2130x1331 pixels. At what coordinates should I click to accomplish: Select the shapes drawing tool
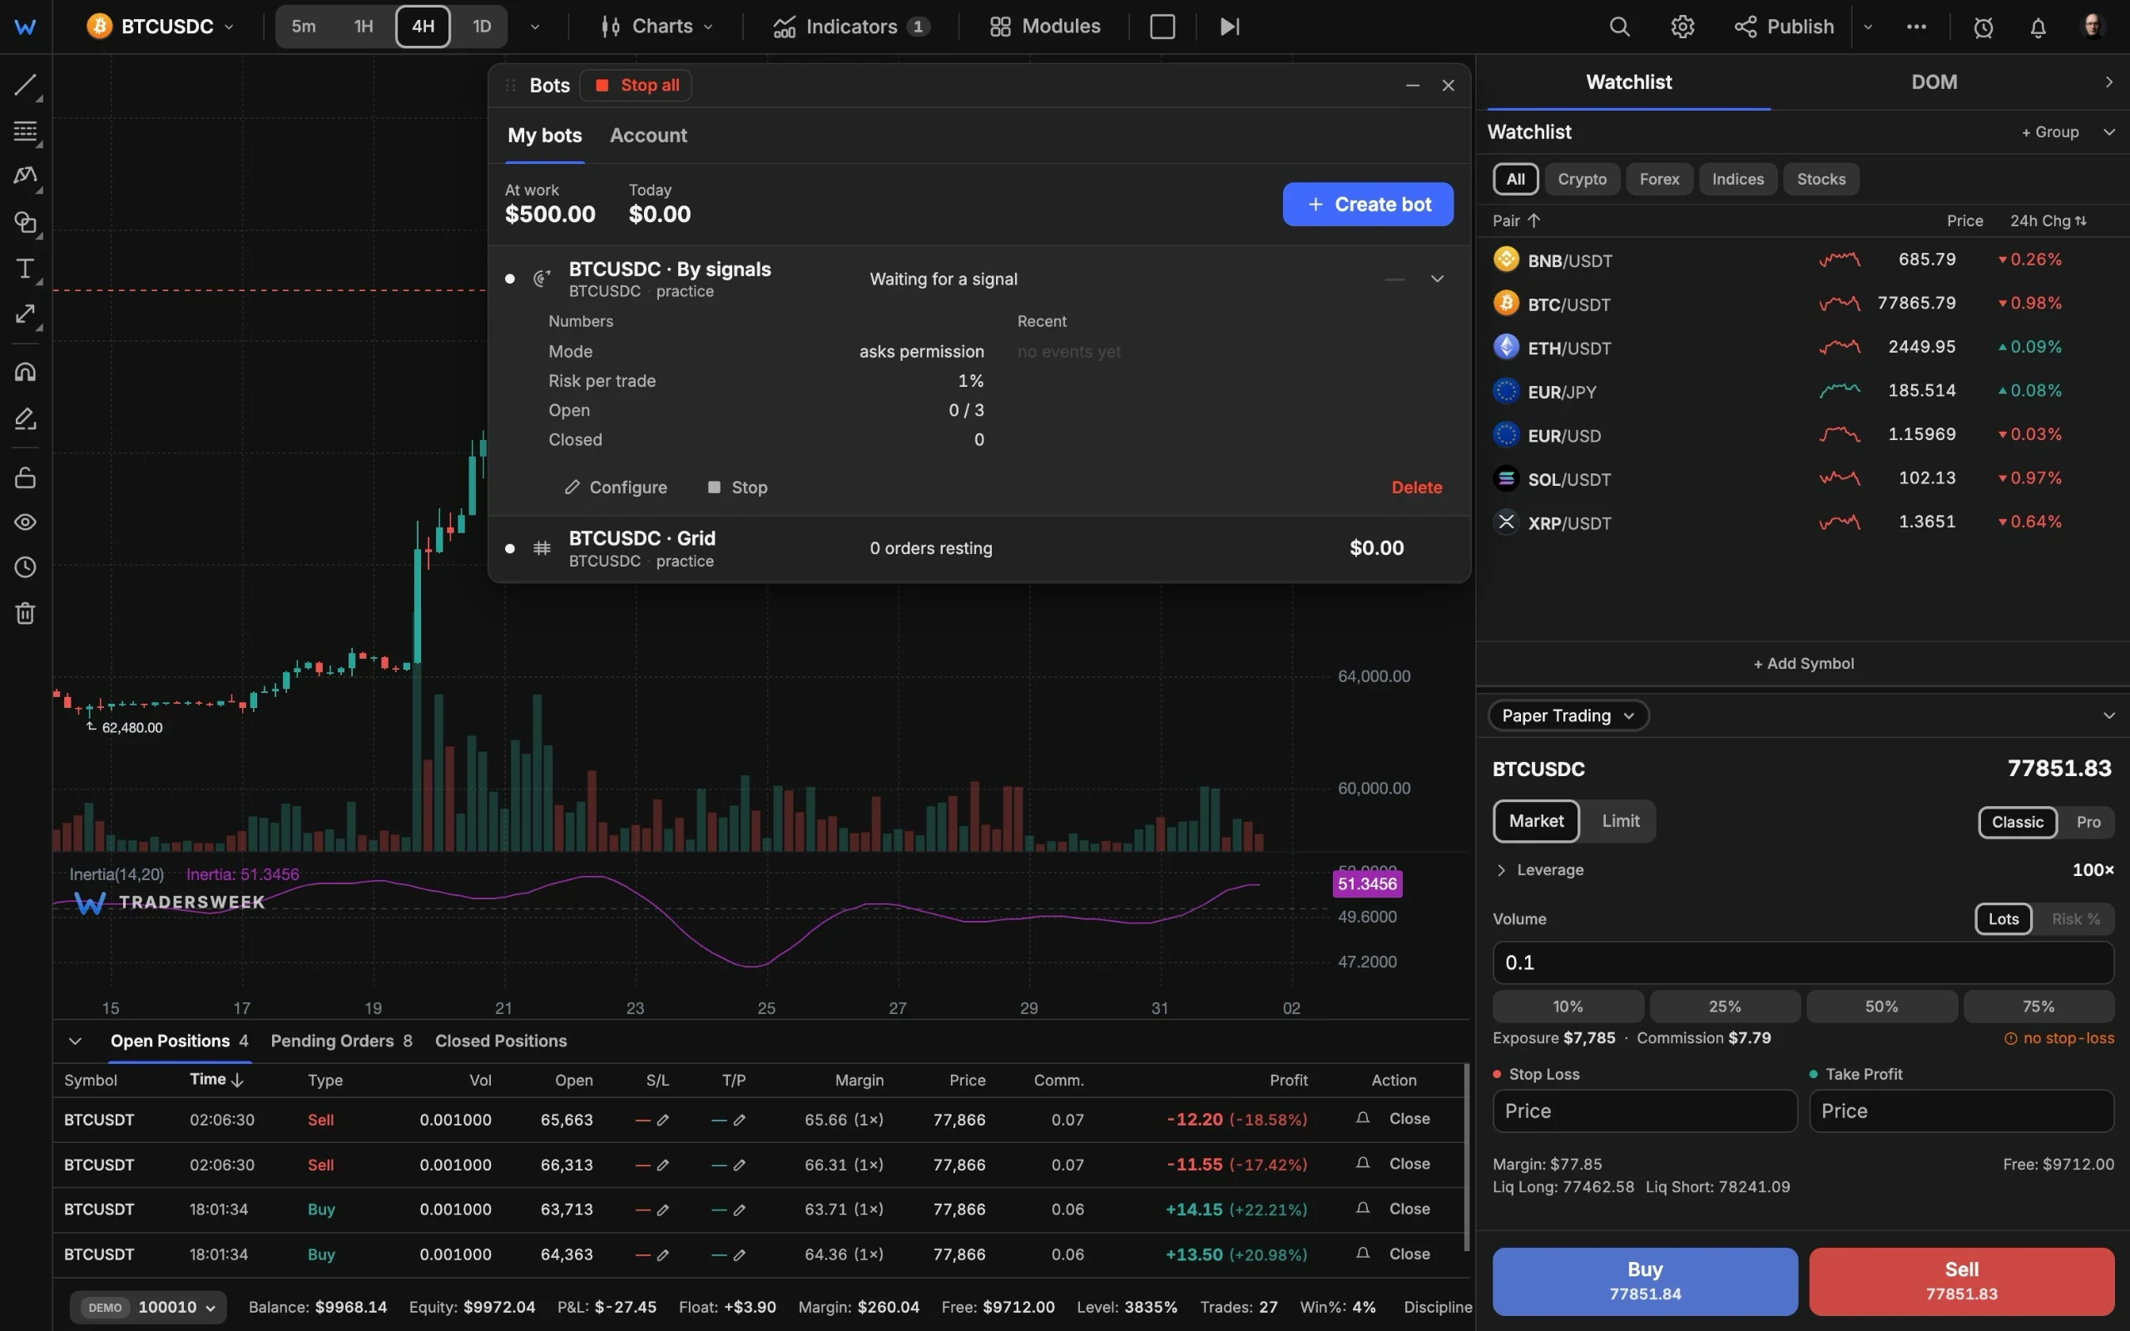click(x=26, y=223)
